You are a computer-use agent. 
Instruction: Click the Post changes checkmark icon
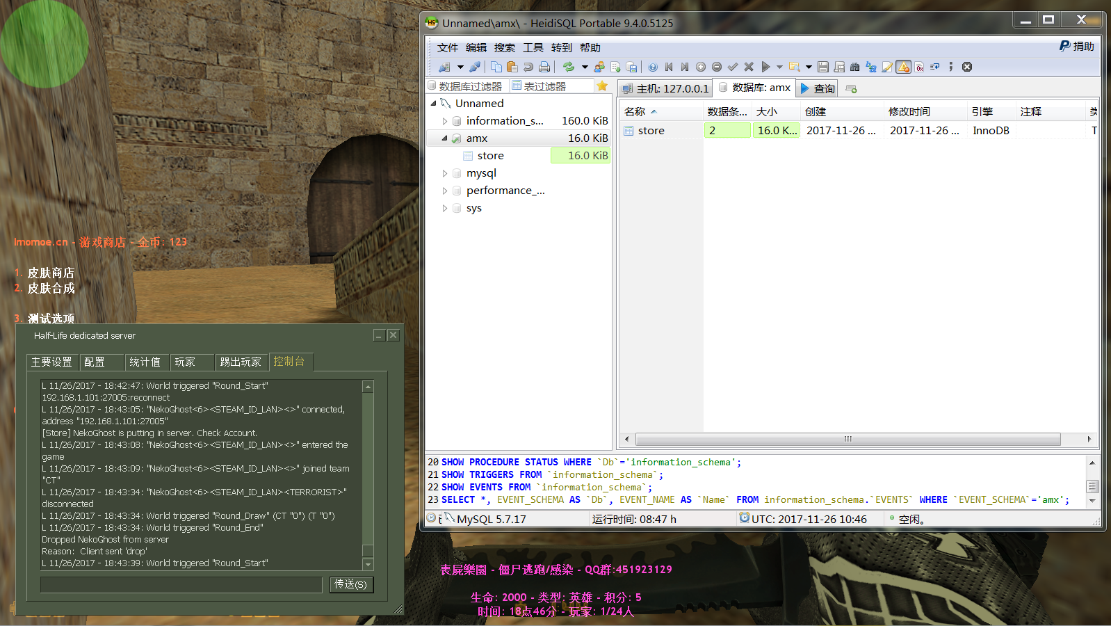click(x=733, y=67)
